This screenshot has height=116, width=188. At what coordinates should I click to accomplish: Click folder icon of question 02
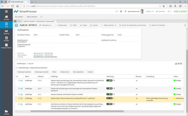coord(19,98)
